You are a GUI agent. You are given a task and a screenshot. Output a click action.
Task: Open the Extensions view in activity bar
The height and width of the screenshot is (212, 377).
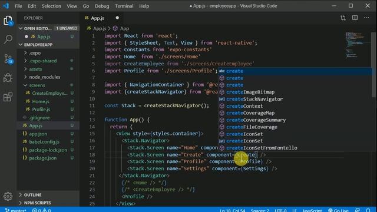tap(8, 97)
